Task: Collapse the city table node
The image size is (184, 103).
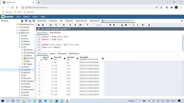Action: pyautogui.click(x=20, y=47)
